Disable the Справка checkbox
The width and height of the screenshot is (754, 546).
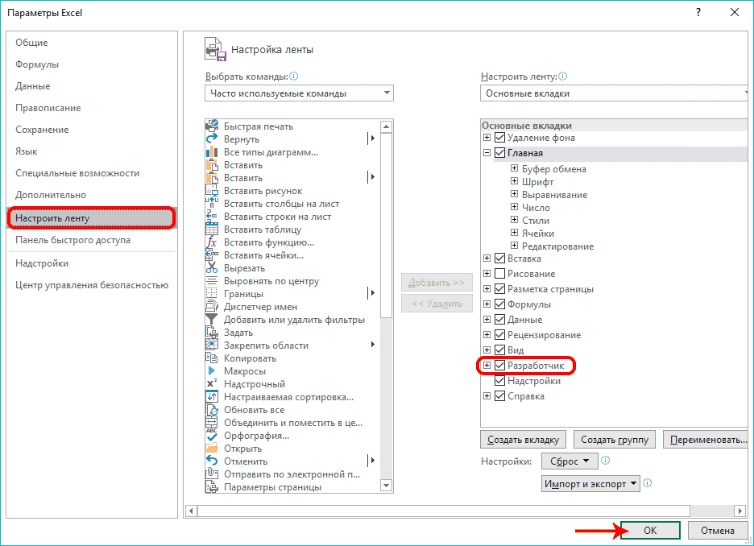[x=499, y=396]
